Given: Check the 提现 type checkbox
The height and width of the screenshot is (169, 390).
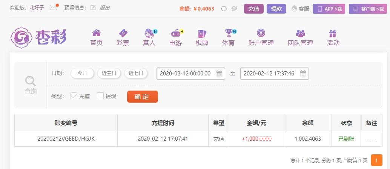Looking at the screenshot, I should pos(100,96).
